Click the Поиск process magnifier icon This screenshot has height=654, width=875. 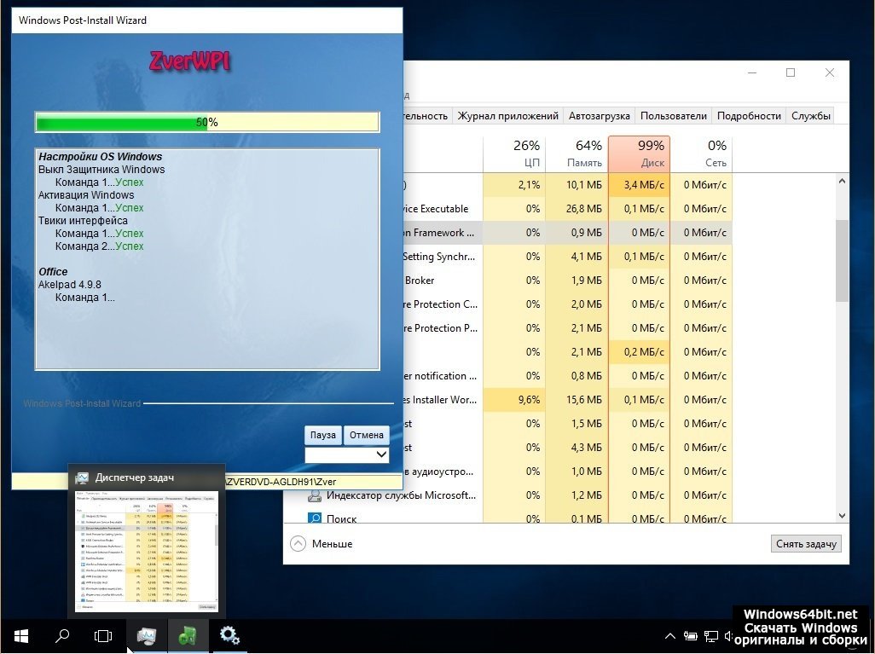coord(315,518)
